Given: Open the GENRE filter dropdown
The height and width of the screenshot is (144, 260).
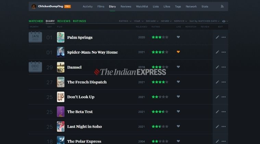Looking at the screenshot, I should [166, 21].
